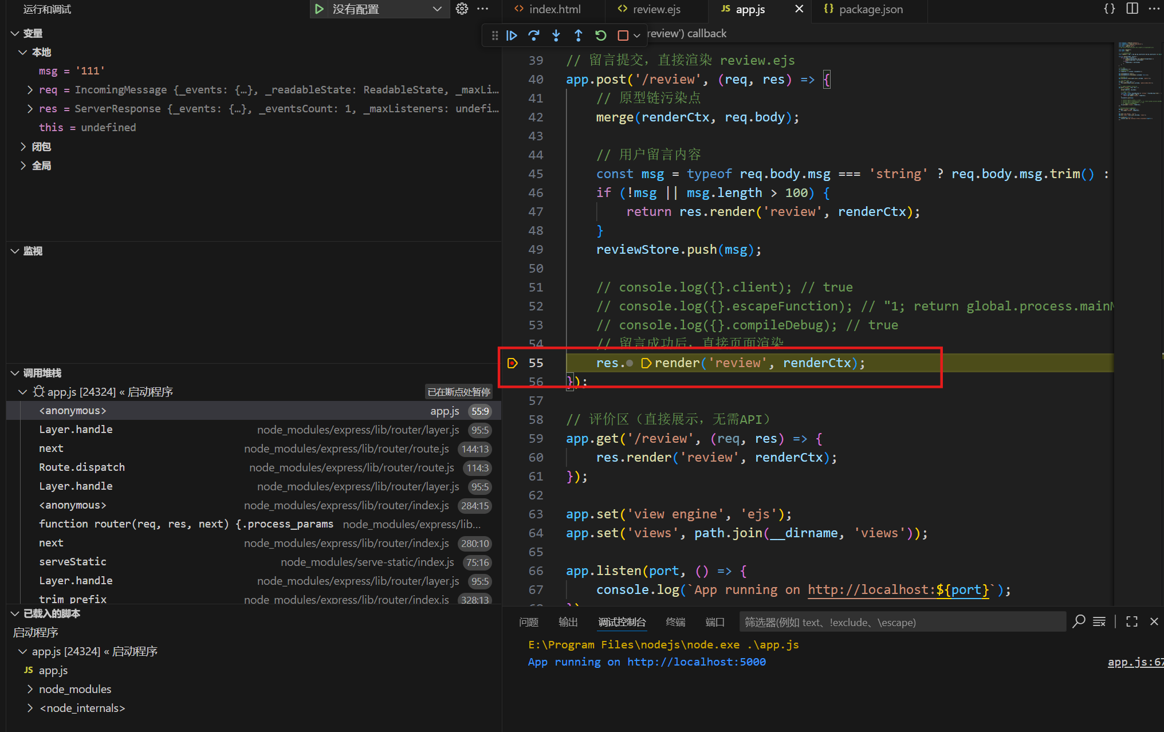Expand the req variable tree item
Image resolution: width=1164 pixels, height=732 pixels.
point(30,90)
